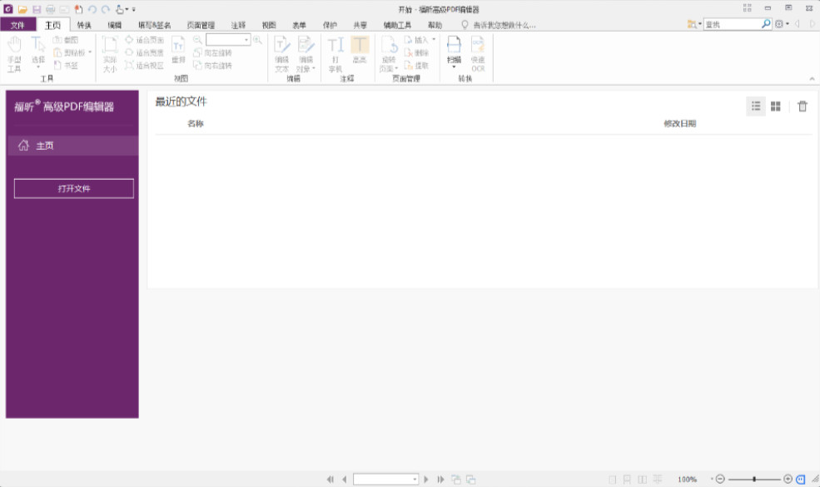Click the next page arrow in status bar

(x=426, y=480)
